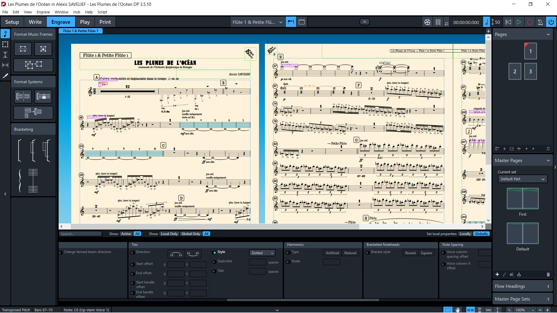Toggle the Ties Direction property
The width and height of the screenshot is (557, 313).
tap(133, 253)
